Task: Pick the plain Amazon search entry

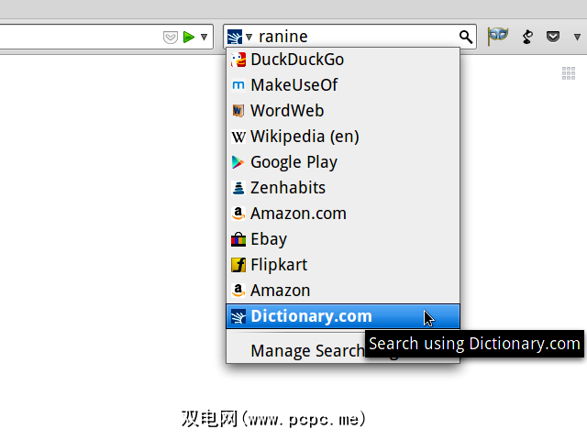Action: 343,291
